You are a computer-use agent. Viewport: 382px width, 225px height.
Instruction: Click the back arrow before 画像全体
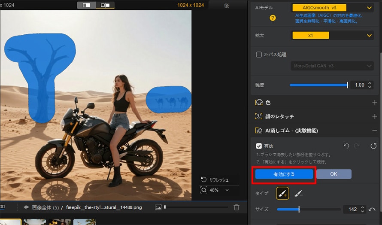tap(26, 207)
